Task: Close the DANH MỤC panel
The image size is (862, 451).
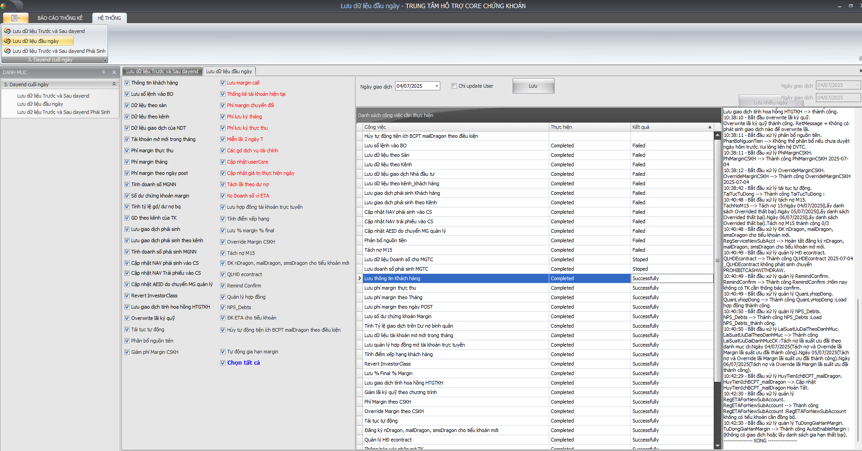Action: point(114,72)
